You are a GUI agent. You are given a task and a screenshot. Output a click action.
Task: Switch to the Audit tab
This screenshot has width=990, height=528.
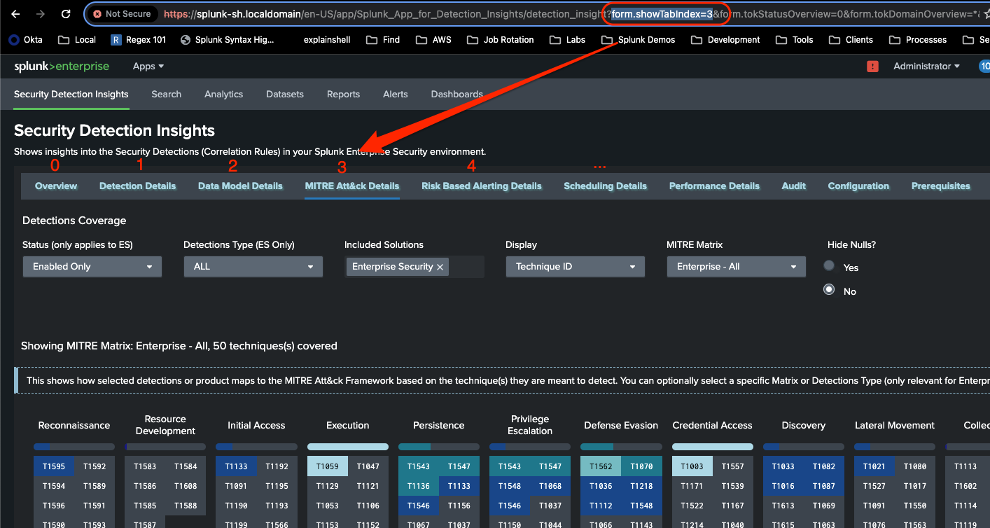coord(794,186)
